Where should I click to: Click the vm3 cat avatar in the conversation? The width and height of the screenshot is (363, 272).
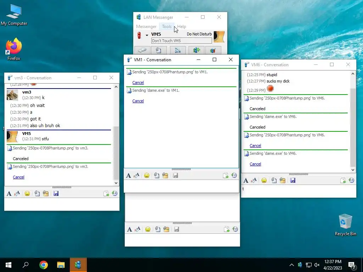[x=12, y=95]
